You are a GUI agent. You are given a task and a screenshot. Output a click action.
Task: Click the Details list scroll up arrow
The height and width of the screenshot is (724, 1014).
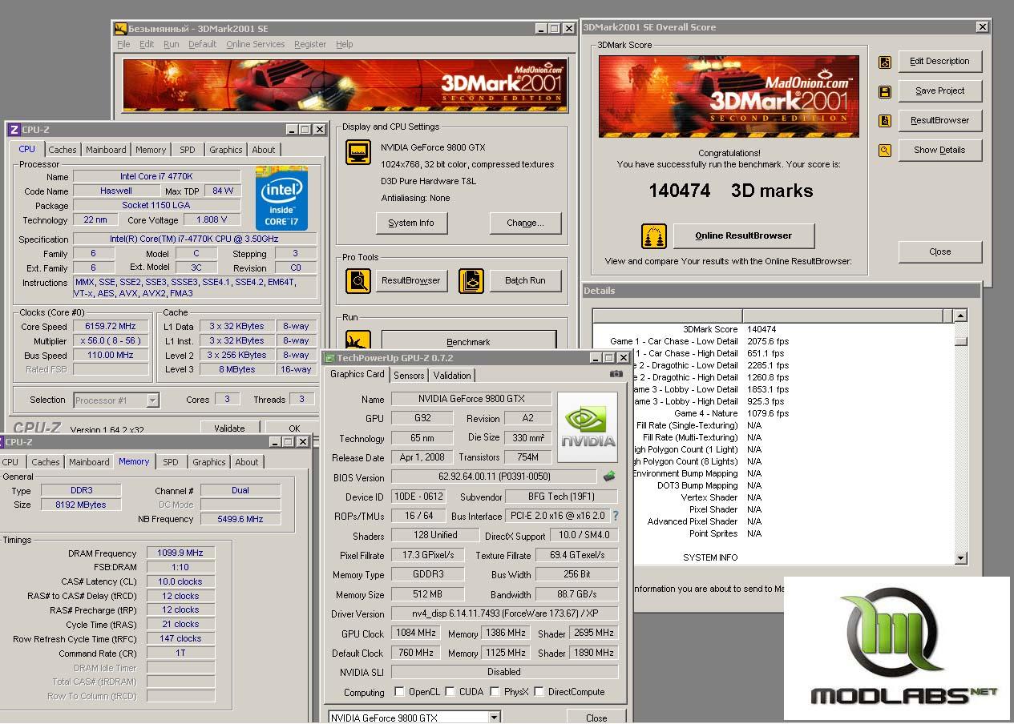(x=961, y=316)
